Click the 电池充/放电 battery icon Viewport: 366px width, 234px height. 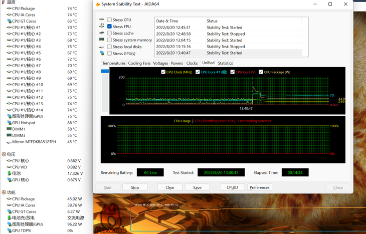click(10, 217)
